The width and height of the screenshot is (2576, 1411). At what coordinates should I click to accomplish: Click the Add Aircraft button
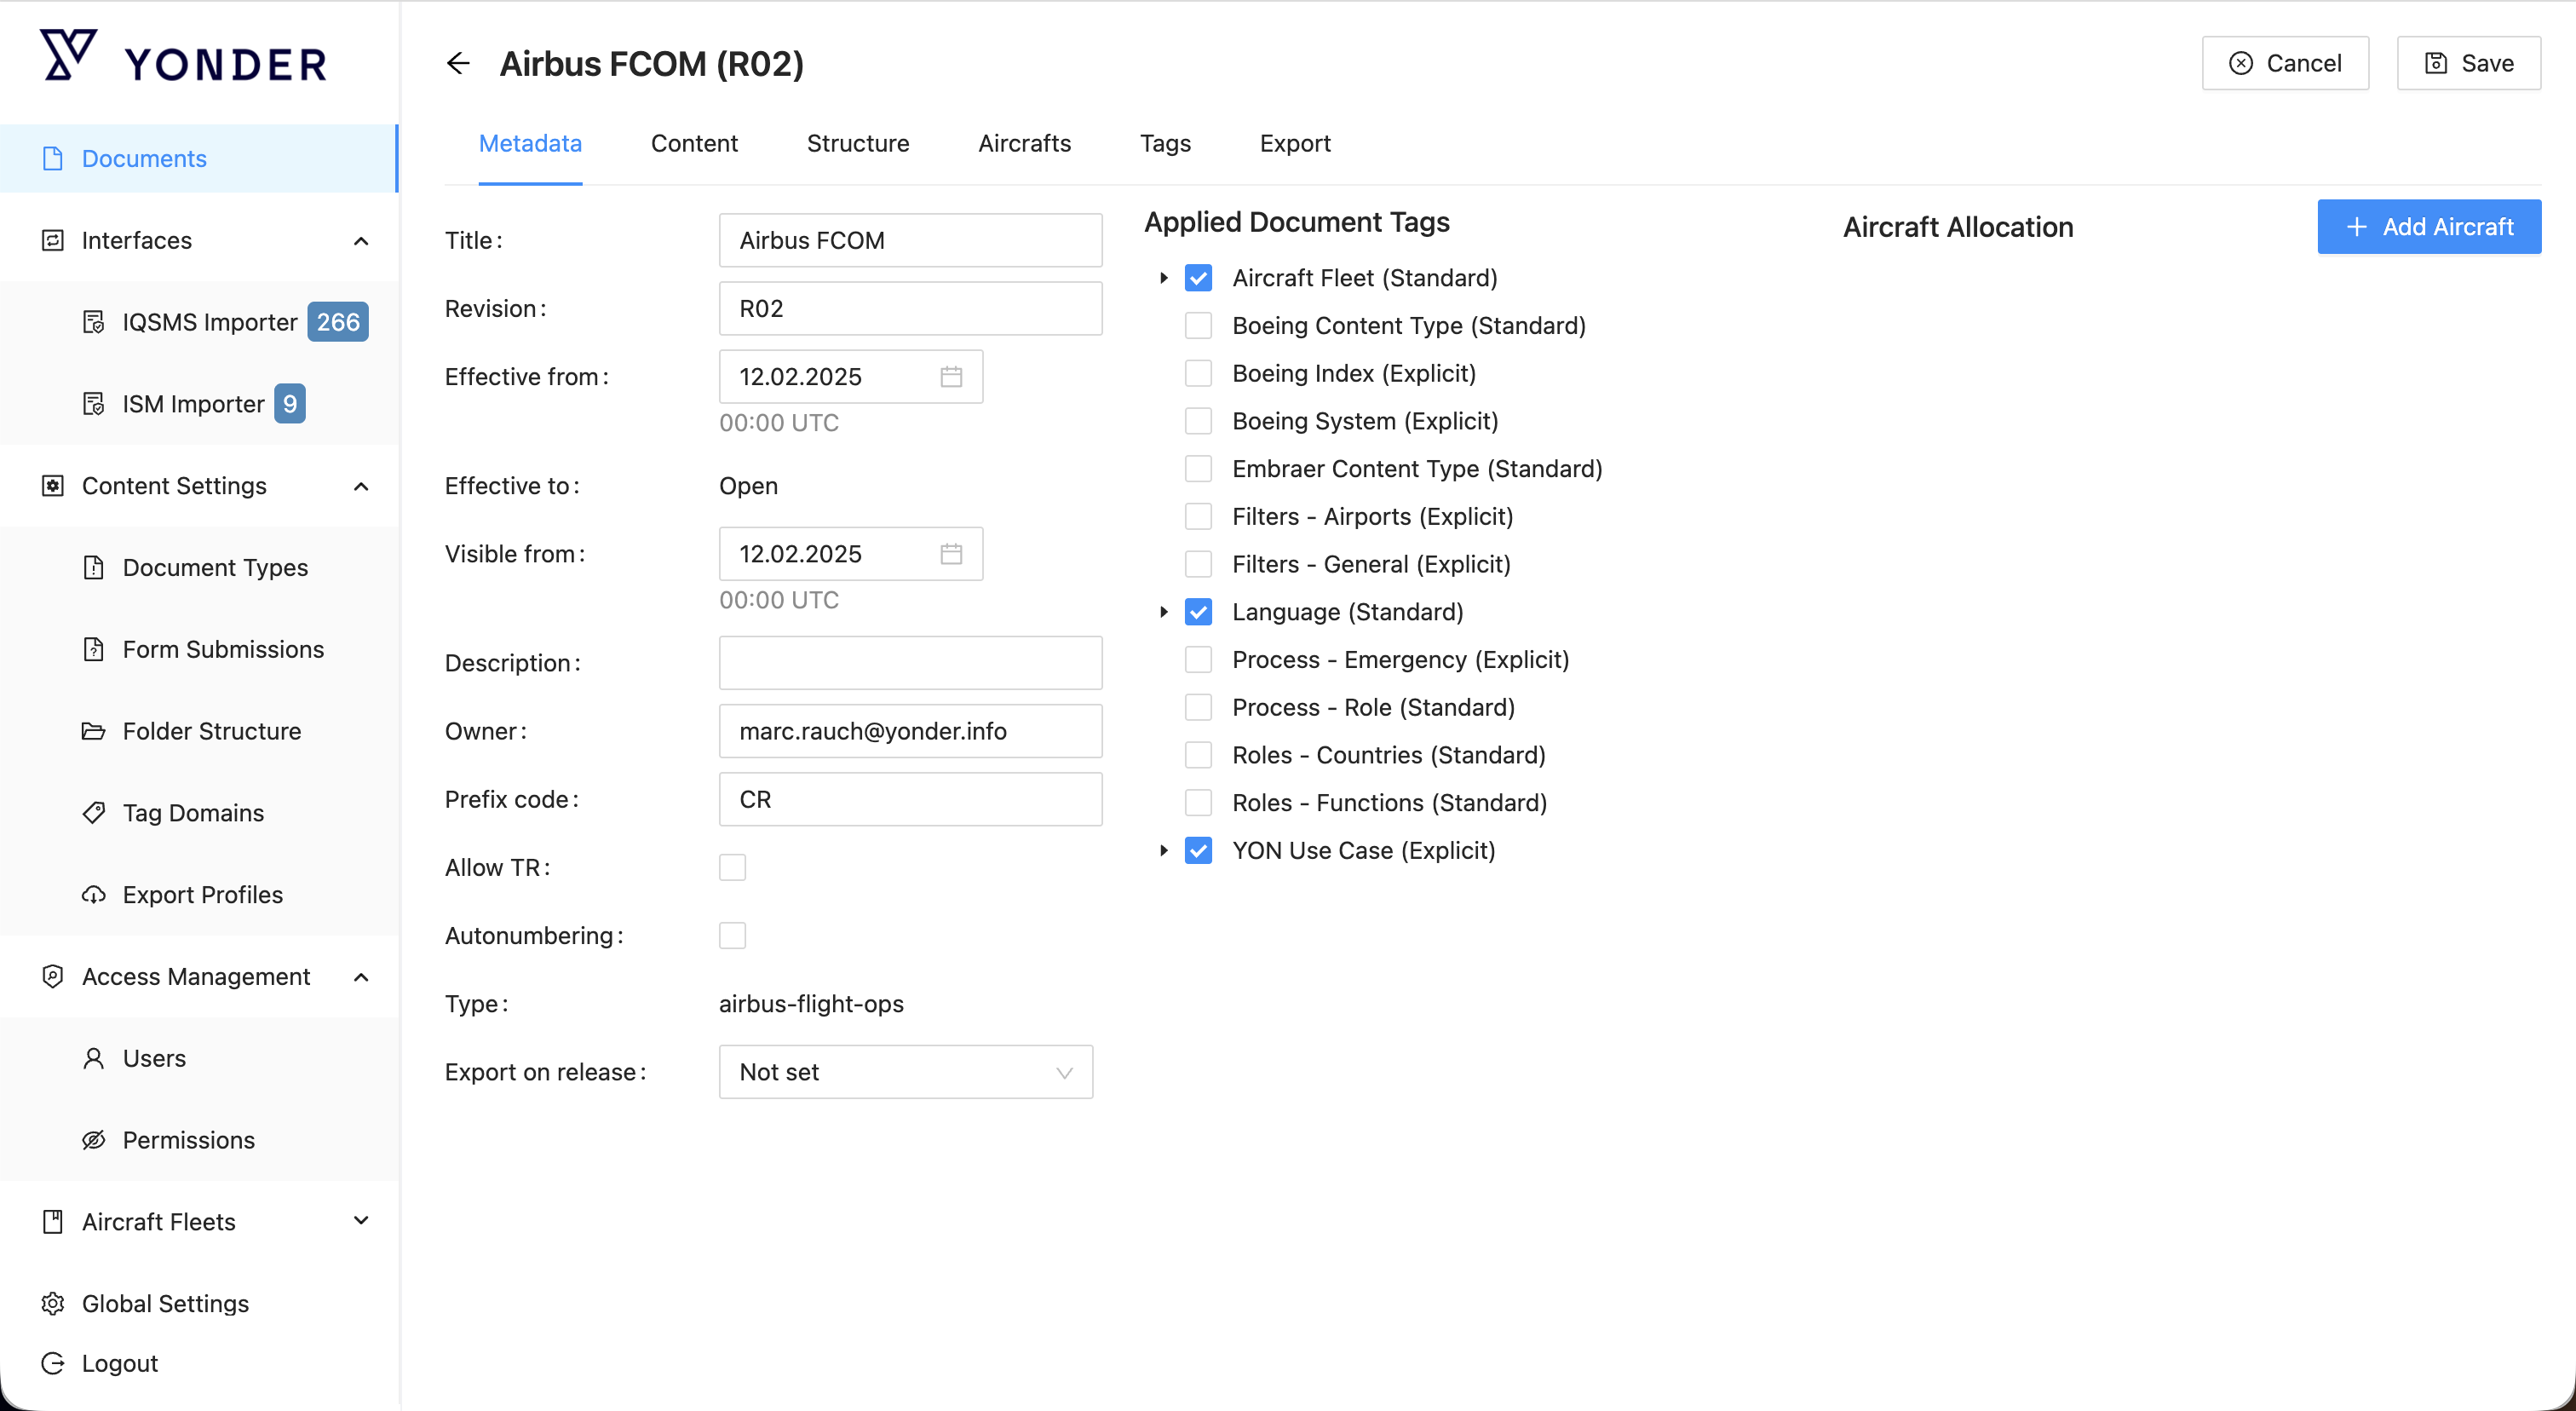pyautogui.click(x=2428, y=227)
